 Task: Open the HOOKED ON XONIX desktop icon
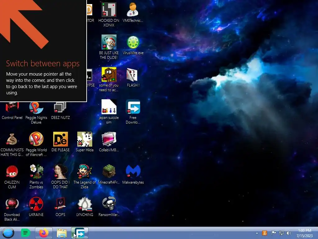(109, 10)
